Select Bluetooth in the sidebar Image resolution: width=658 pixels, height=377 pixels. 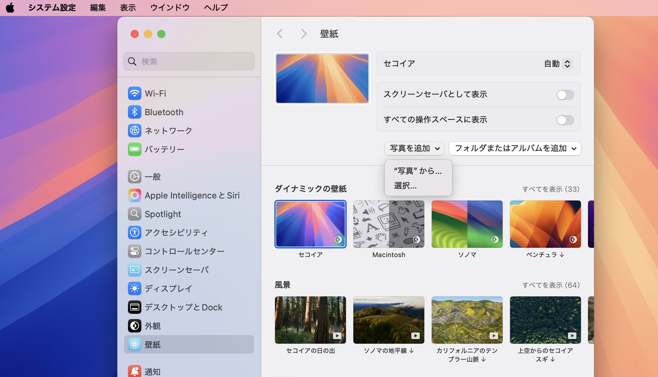click(x=164, y=112)
